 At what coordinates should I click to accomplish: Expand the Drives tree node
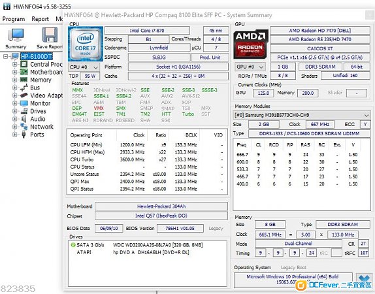click(x=14, y=111)
